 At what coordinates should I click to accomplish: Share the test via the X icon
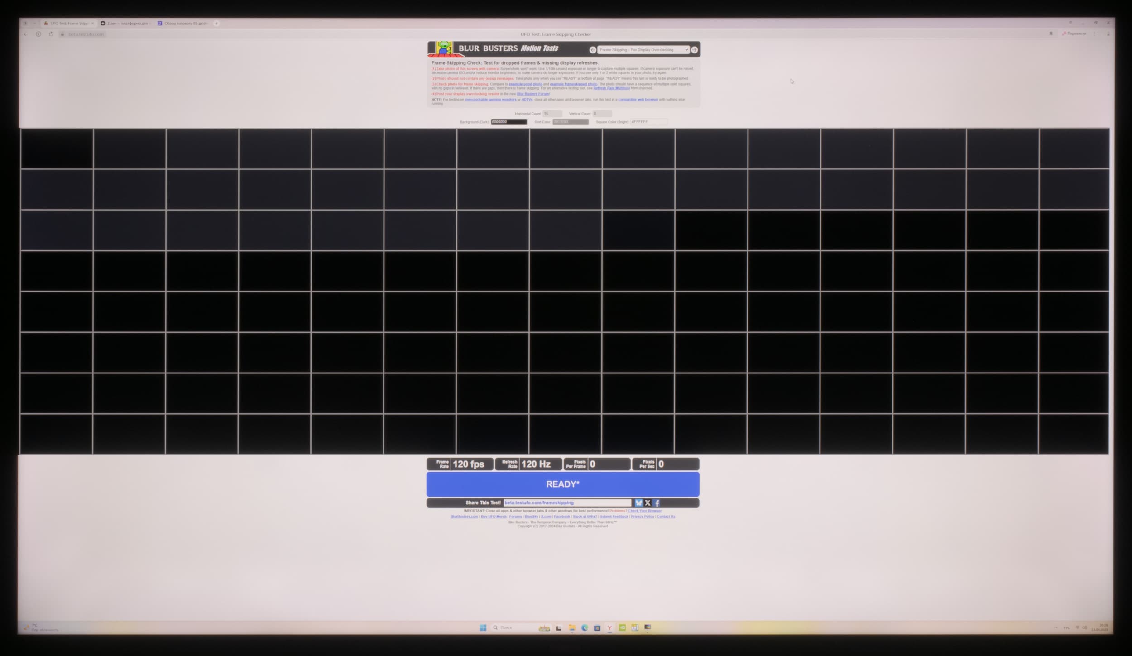pos(648,503)
